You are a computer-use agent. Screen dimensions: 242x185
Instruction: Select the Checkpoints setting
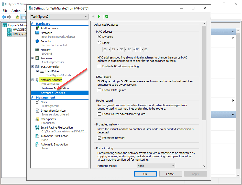[48, 119]
